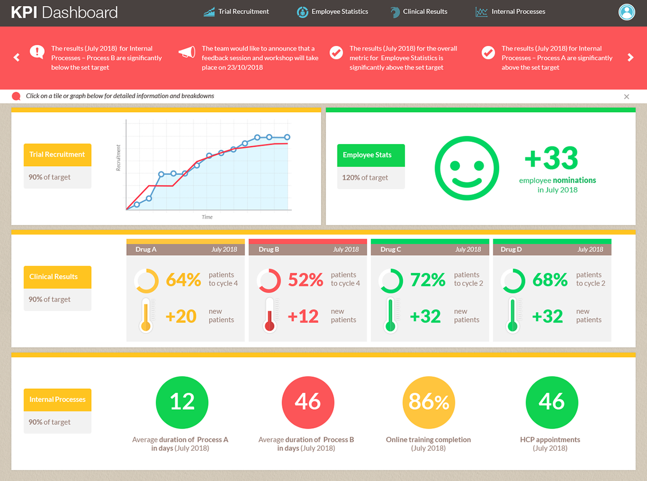
Task: Click the Drug A yellow donut chart
Action: [x=146, y=280]
